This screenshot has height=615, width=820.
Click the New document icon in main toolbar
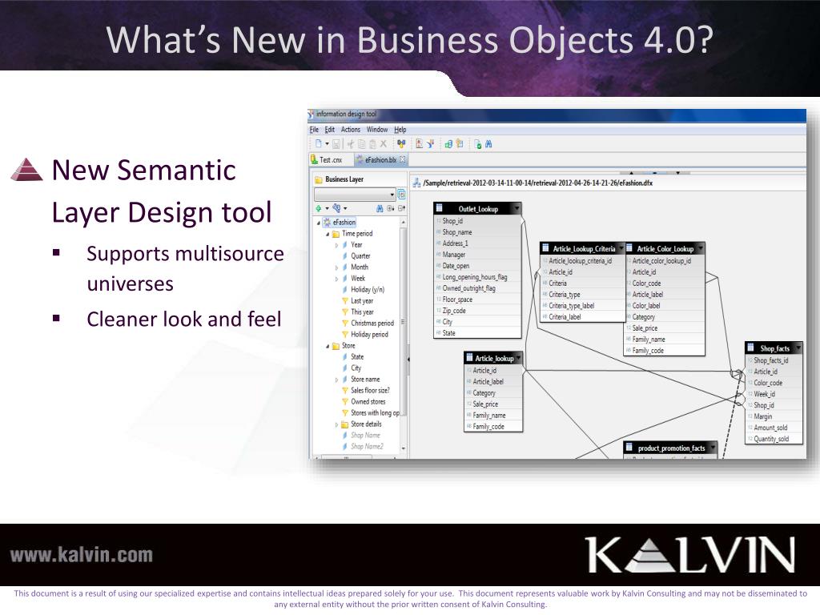point(318,144)
